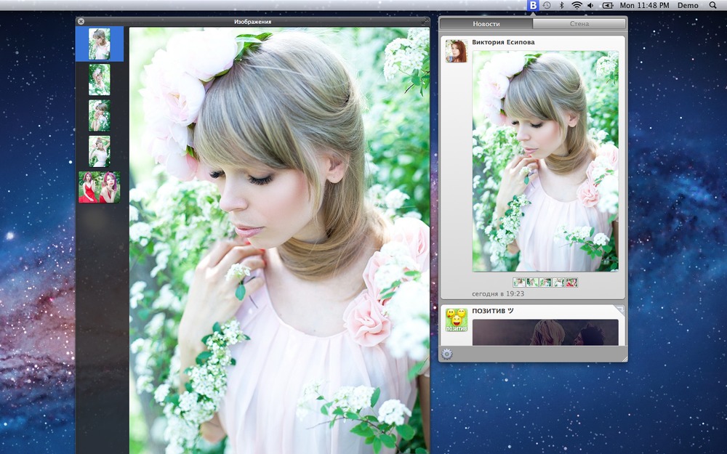Click the large photo in the Изображения viewer
The height and width of the screenshot is (454, 727).
pyautogui.click(x=279, y=240)
